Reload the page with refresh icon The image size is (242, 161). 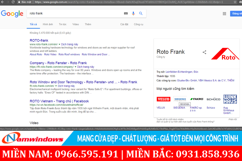coord(13,2)
